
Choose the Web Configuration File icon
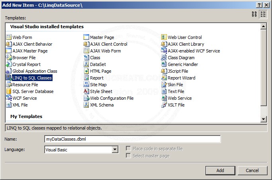click(x=86, y=98)
